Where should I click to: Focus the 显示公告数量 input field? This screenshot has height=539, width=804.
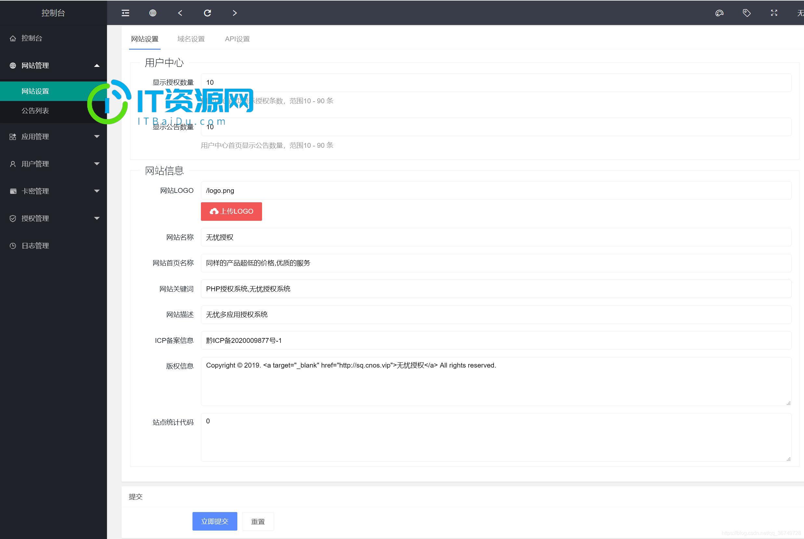pyautogui.click(x=496, y=127)
